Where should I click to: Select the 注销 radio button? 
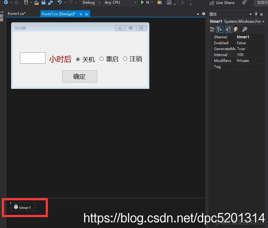125,59
